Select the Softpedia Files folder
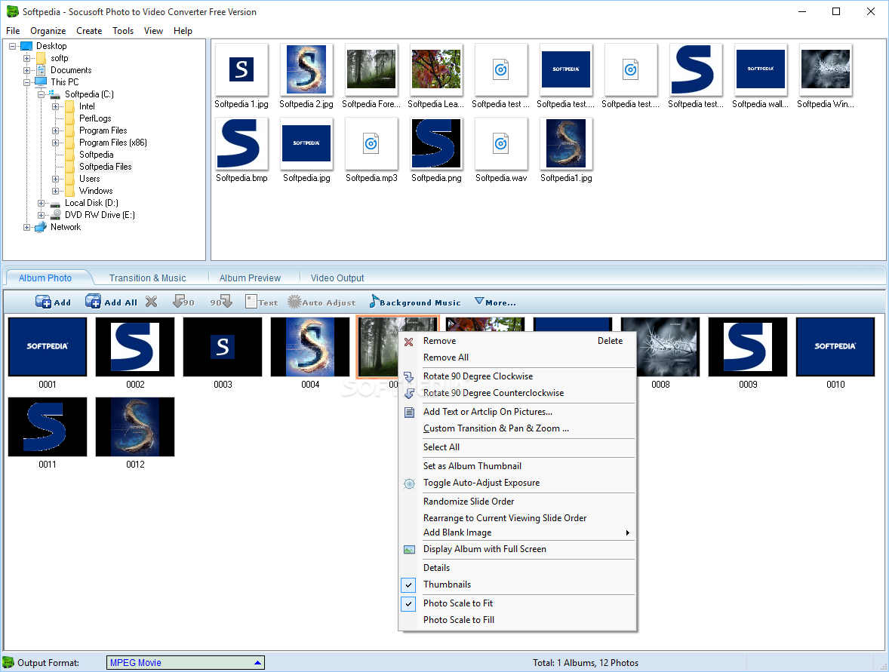Viewport: 889px width, 672px height. coord(105,167)
